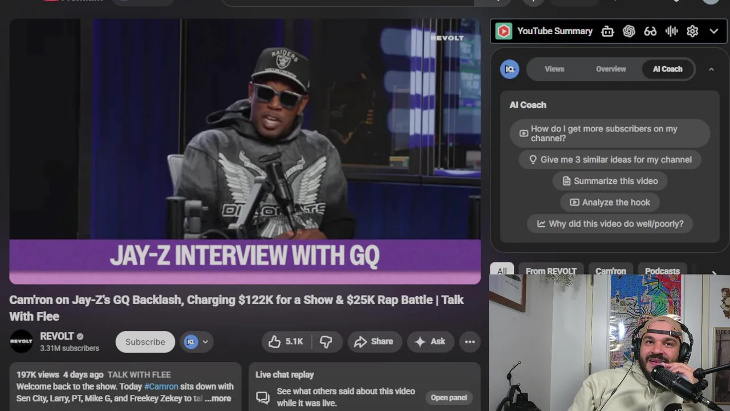Open YouTube Summary settings gear
The width and height of the screenshot is (730, 411).
coord(692,31)
